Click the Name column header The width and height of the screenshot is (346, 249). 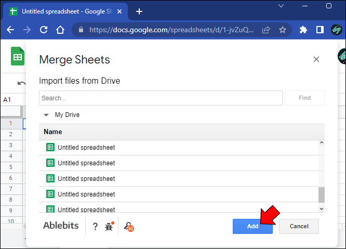click(x=53, y=132)
